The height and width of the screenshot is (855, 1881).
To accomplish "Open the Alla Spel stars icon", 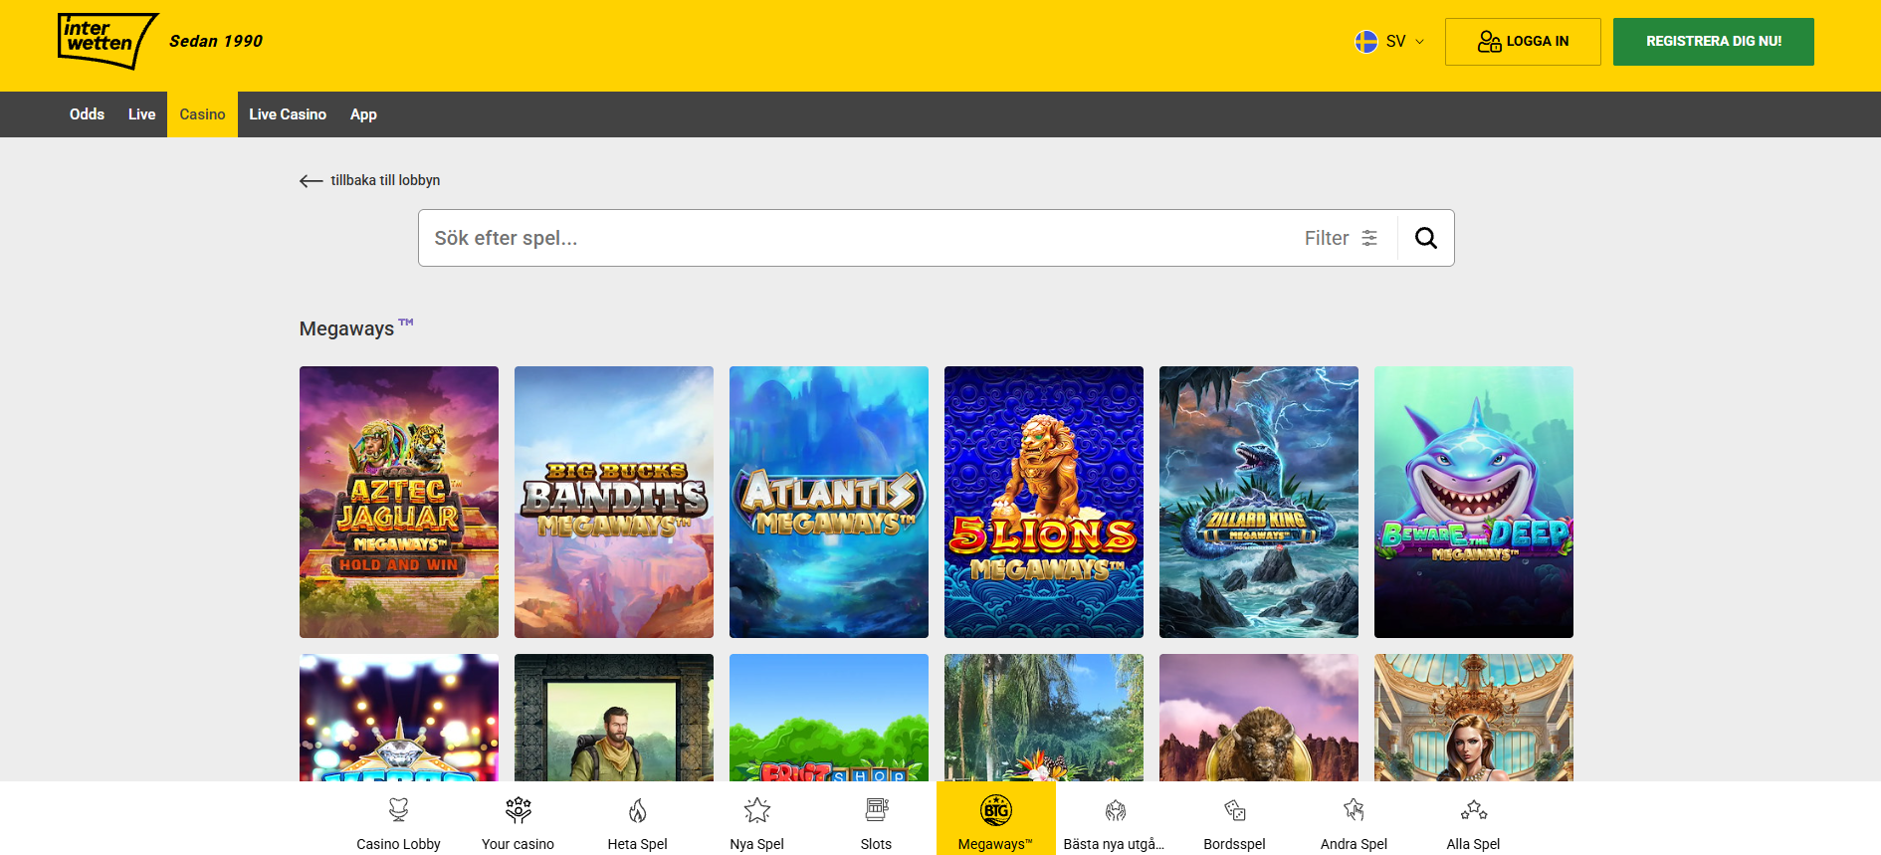I will (x=1473, y=810).
